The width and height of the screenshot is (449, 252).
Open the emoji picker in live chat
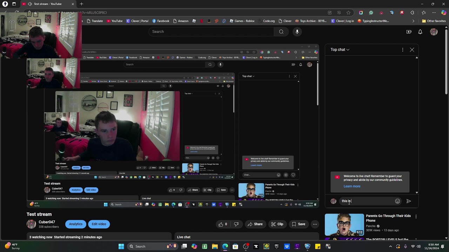[x=397, y=201]
